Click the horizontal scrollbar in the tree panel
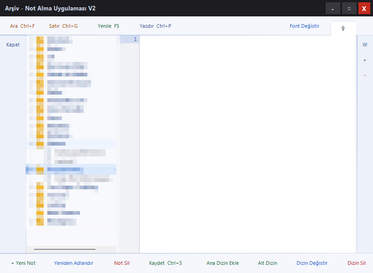Image resolution: width=373 pixels, height=273 pixels. pos(65,249)
